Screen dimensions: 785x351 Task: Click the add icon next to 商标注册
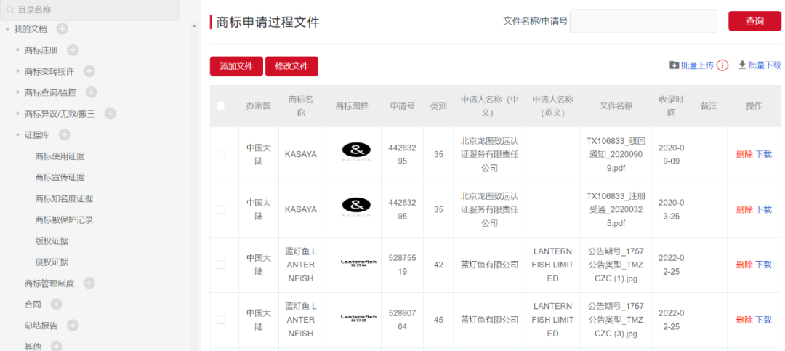pos(73,50)
